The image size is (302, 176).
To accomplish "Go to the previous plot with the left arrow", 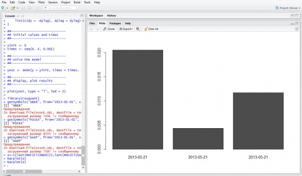I will [91, 29].
